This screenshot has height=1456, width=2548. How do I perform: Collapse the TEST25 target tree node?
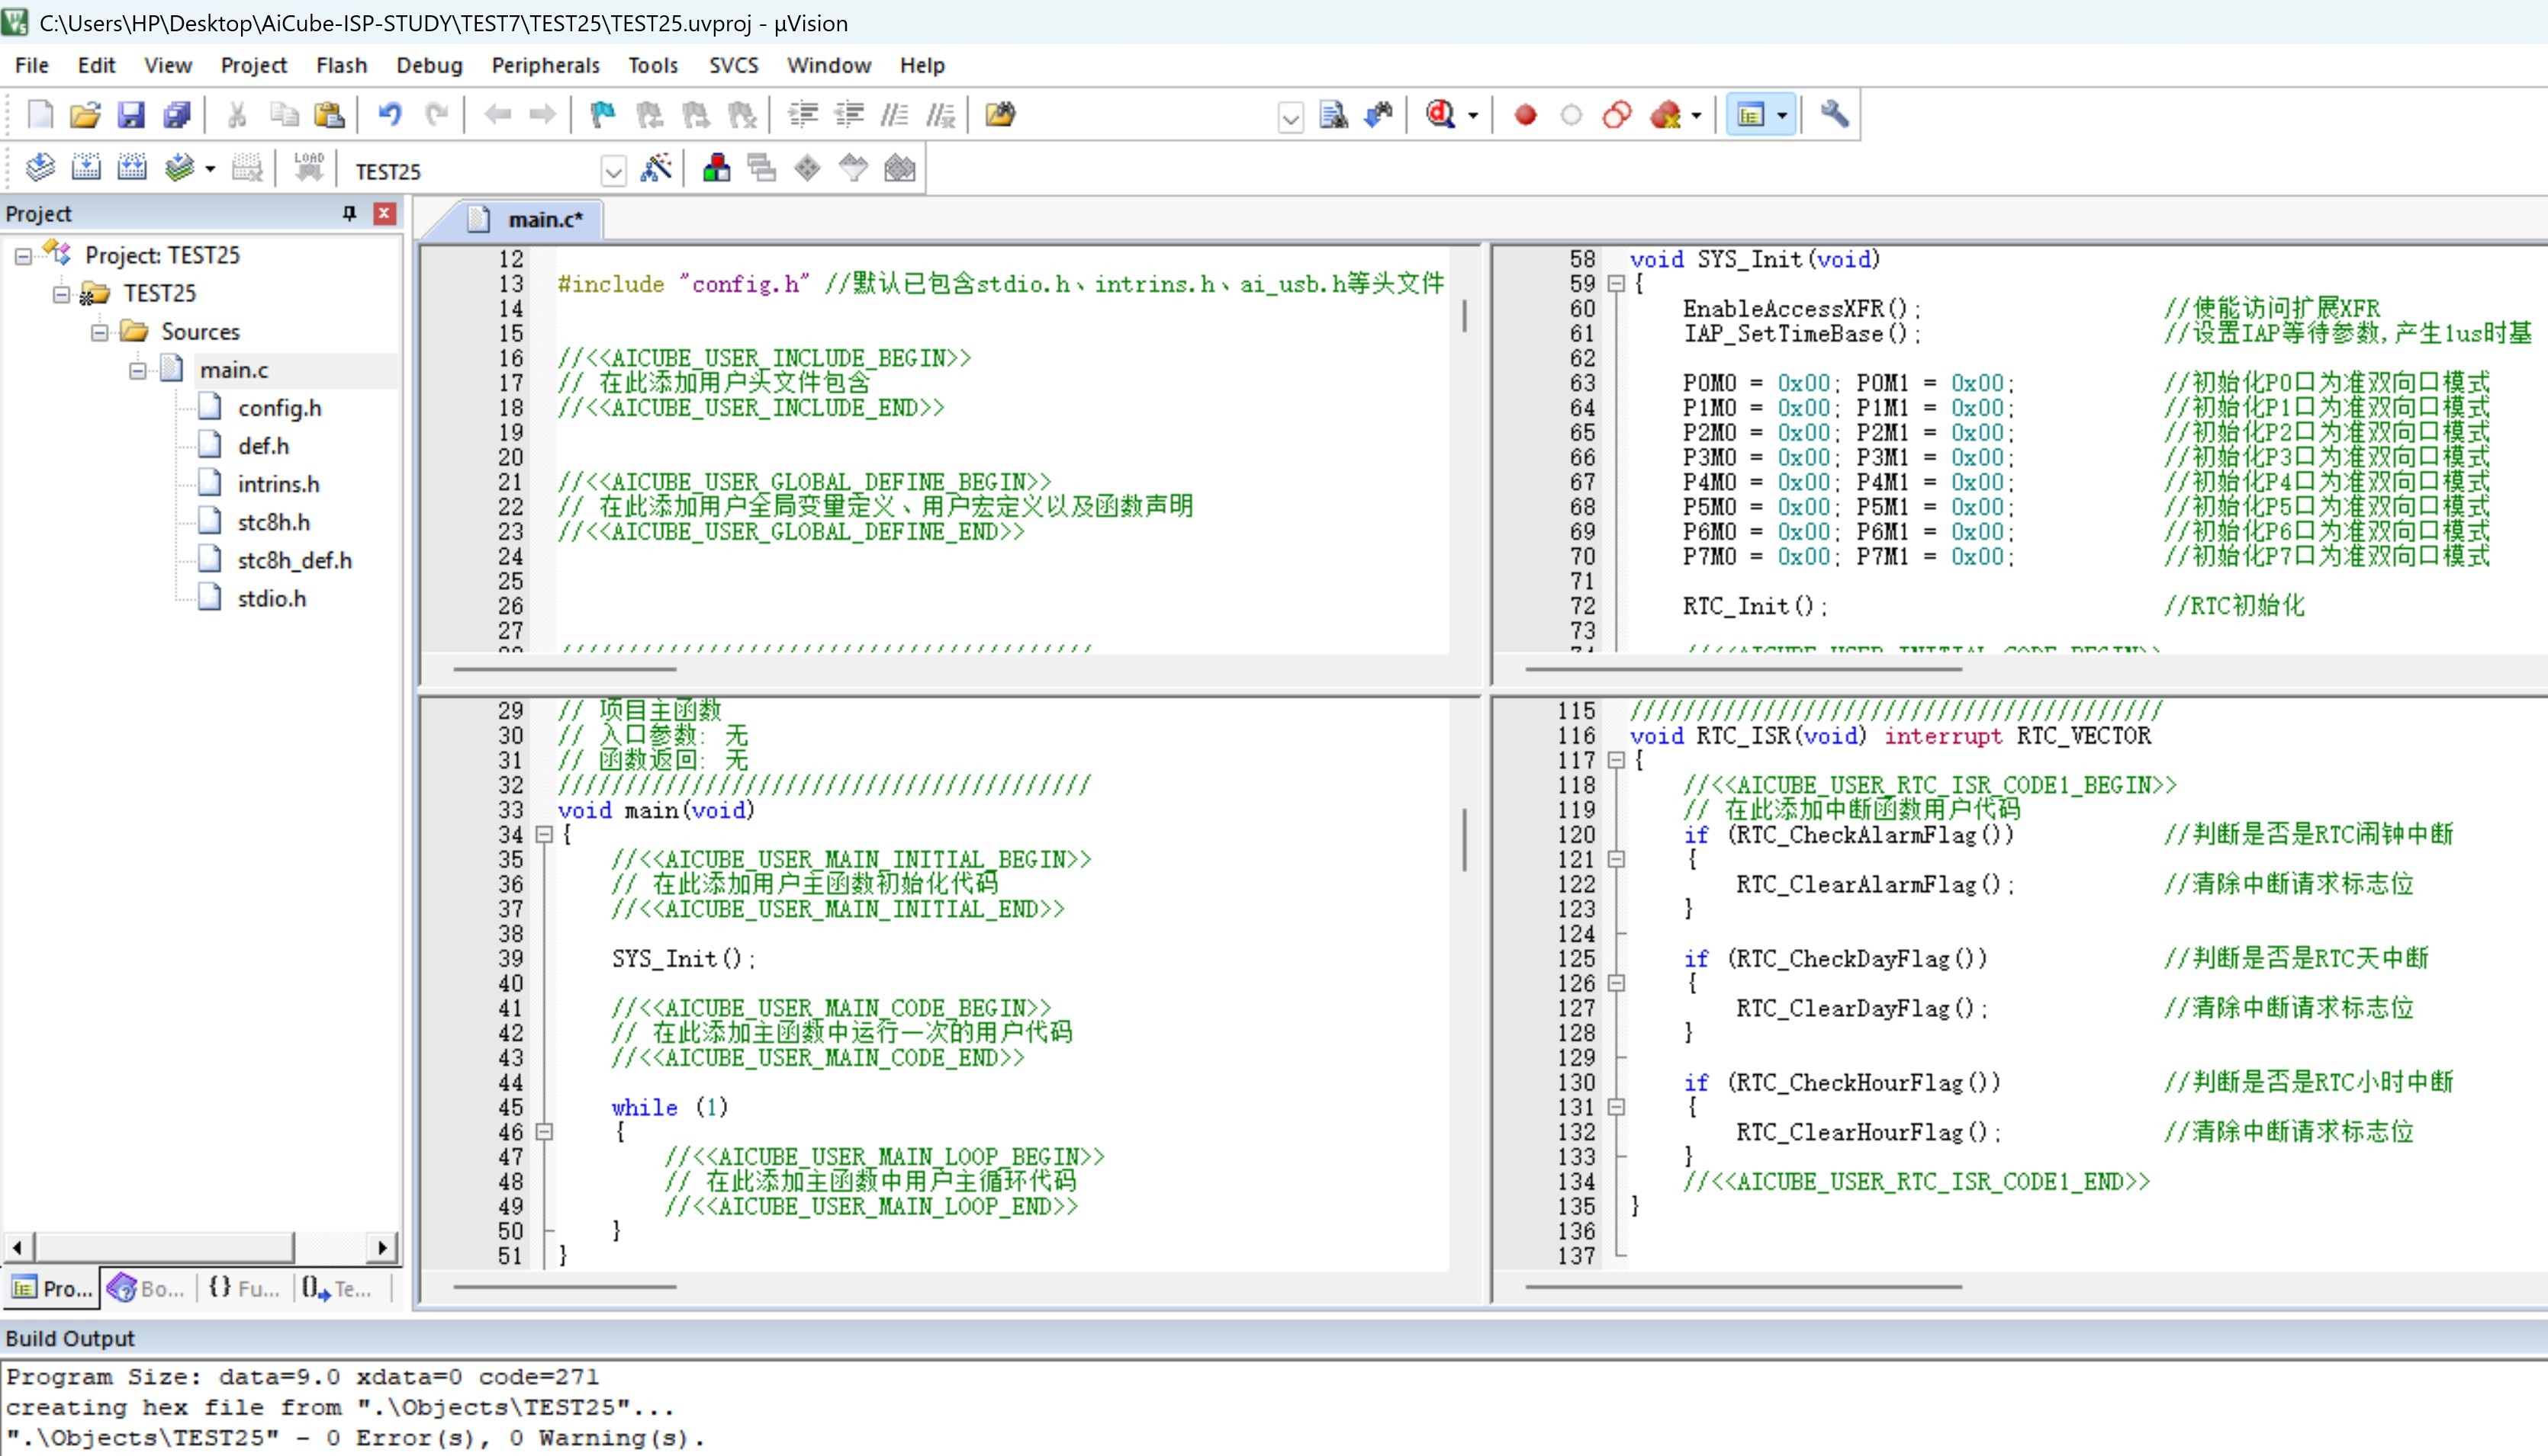61,294
